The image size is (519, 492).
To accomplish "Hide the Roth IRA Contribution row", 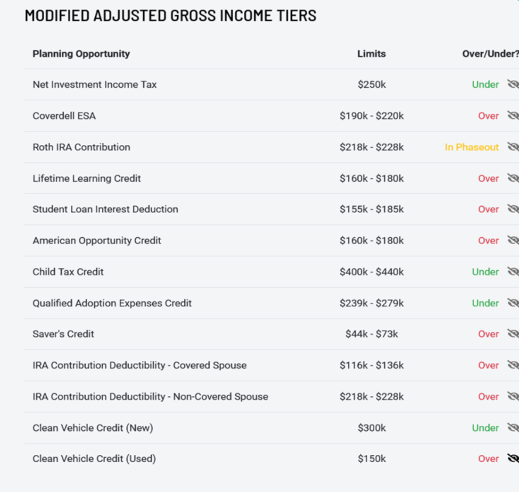I will (513, 147).
